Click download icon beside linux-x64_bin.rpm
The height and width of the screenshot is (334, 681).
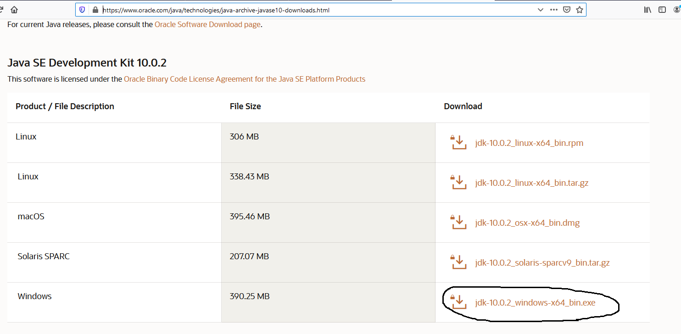(x=458, y=142)
